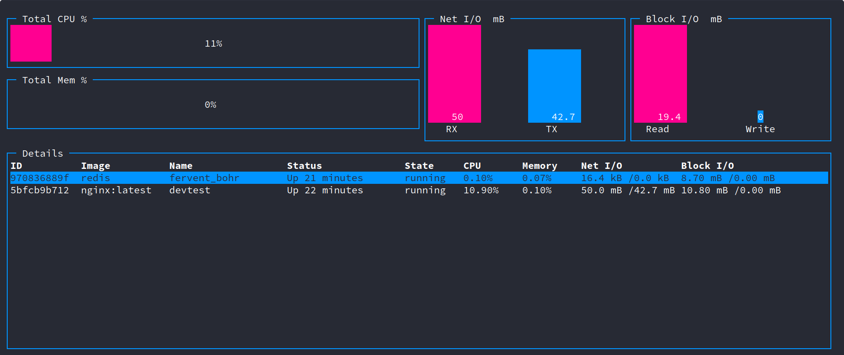Click the nginx:latest image cell
Screen dimensions: 844x355
tap(116, 190)
